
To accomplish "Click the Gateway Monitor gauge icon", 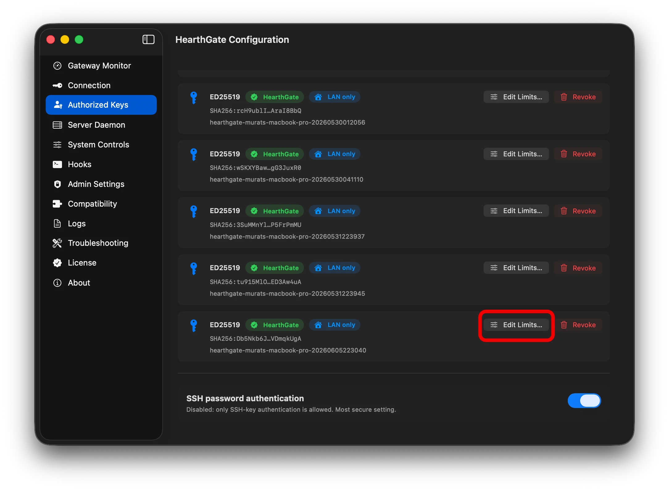I will pyautogui.click(x=57, y=66).
